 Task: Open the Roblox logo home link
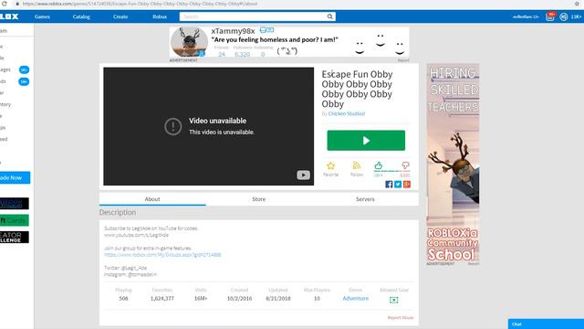coord(9,16)
